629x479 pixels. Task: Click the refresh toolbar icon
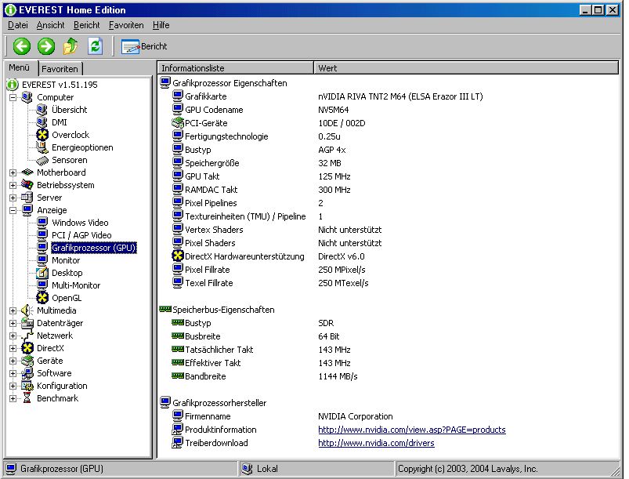click(95, 46)
